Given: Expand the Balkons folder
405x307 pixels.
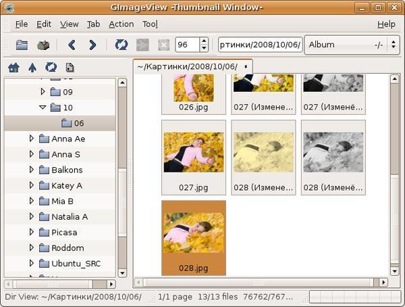Looking at the screenshot, I should 32,170.
